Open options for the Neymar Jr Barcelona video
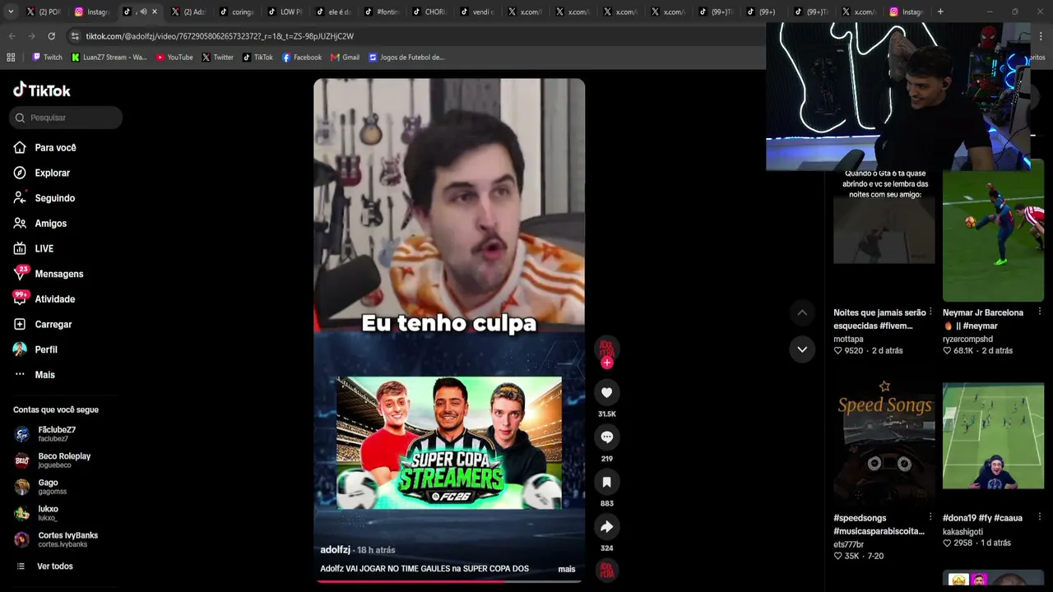This screenshot has width=1053, height=592. pos(1040,312)
